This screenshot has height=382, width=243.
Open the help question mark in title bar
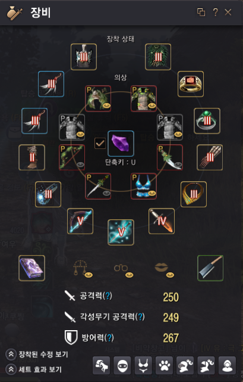click(x=215, y=12)
